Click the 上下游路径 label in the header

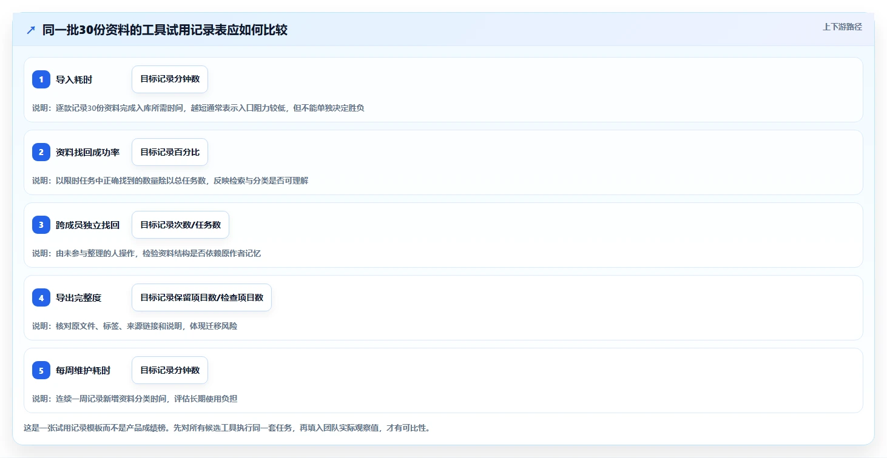coord(842,27)
